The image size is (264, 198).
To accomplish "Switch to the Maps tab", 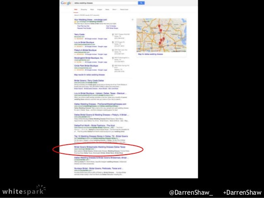I will pyautogui.click(x=92, y=10).
